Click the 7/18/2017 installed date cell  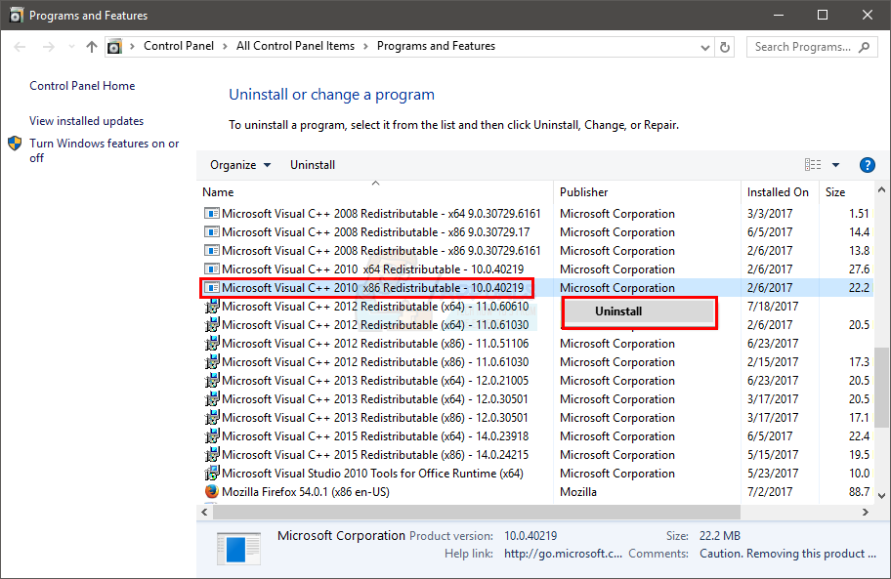772,307
